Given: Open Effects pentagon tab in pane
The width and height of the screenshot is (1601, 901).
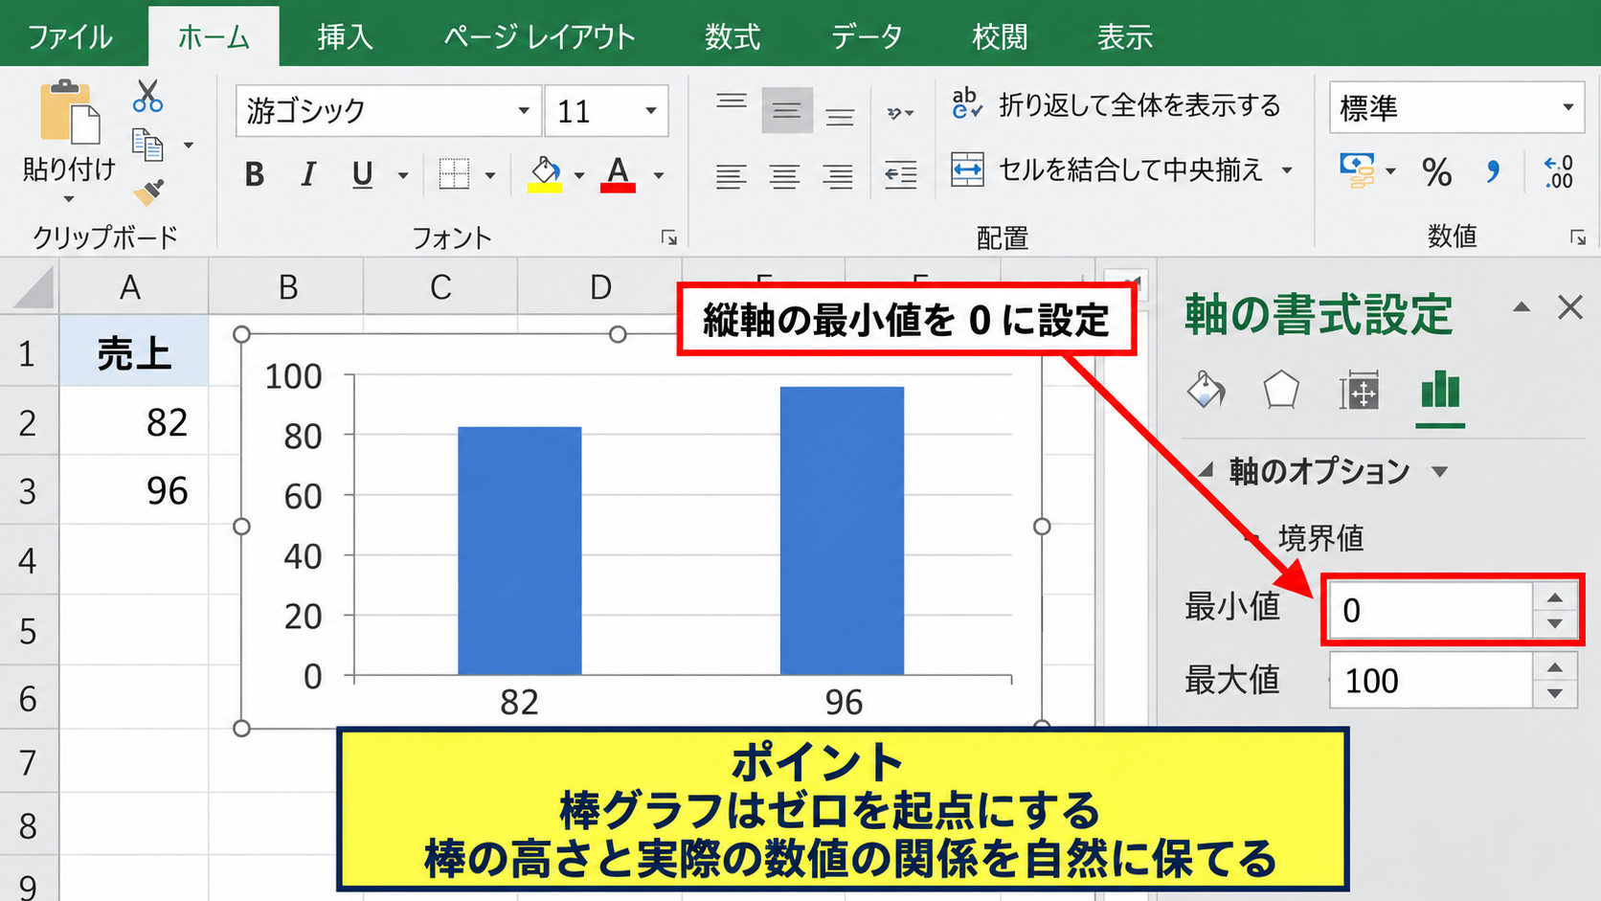Looking at the screenshot, I should 1281,391.
